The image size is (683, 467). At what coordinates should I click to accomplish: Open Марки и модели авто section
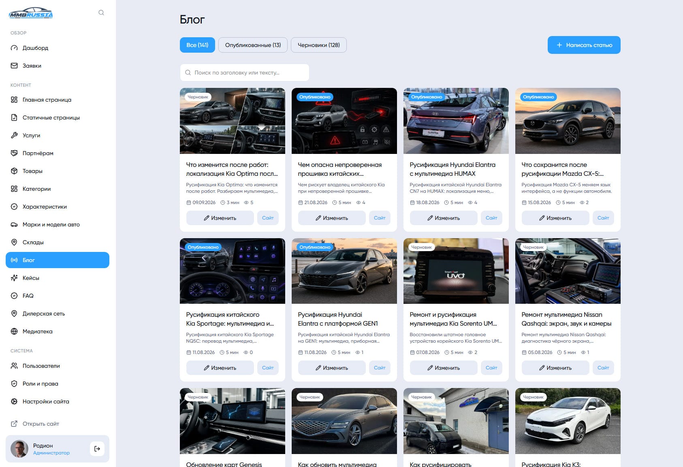point(58,224)
